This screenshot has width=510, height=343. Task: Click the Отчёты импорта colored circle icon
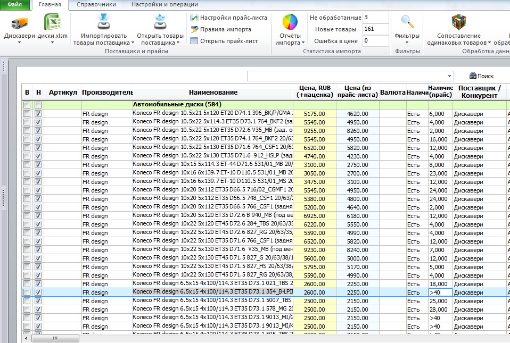point(290,22)
